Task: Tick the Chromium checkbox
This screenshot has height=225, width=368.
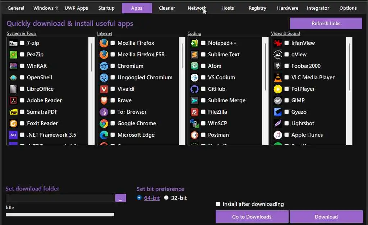Action: click(x=112, y=66)
